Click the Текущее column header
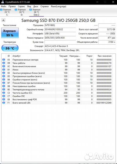 coord(62,56)
